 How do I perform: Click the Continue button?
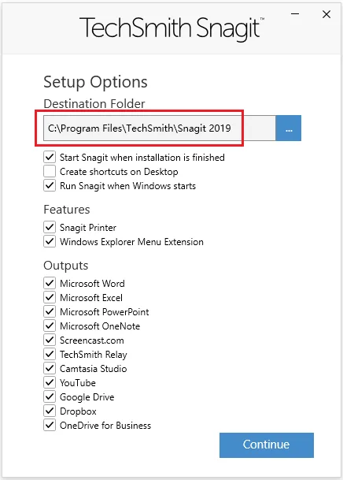[267, 445]
